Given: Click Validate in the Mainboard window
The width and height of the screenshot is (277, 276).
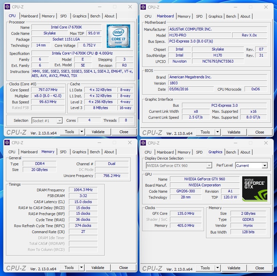Looking at the screenshot, I should pos(234,132).
